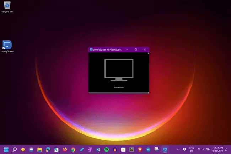Open Brave browser from taskbar
The height and width of the screenshot is (154, 231).
(140, 149)
